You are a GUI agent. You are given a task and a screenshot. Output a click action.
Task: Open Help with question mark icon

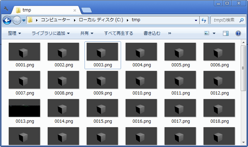[x=238, y=33]
